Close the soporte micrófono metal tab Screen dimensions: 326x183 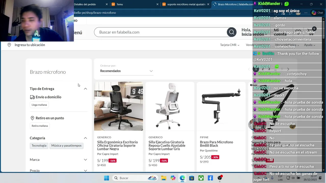pyautogui.click(x=208, y=4)
